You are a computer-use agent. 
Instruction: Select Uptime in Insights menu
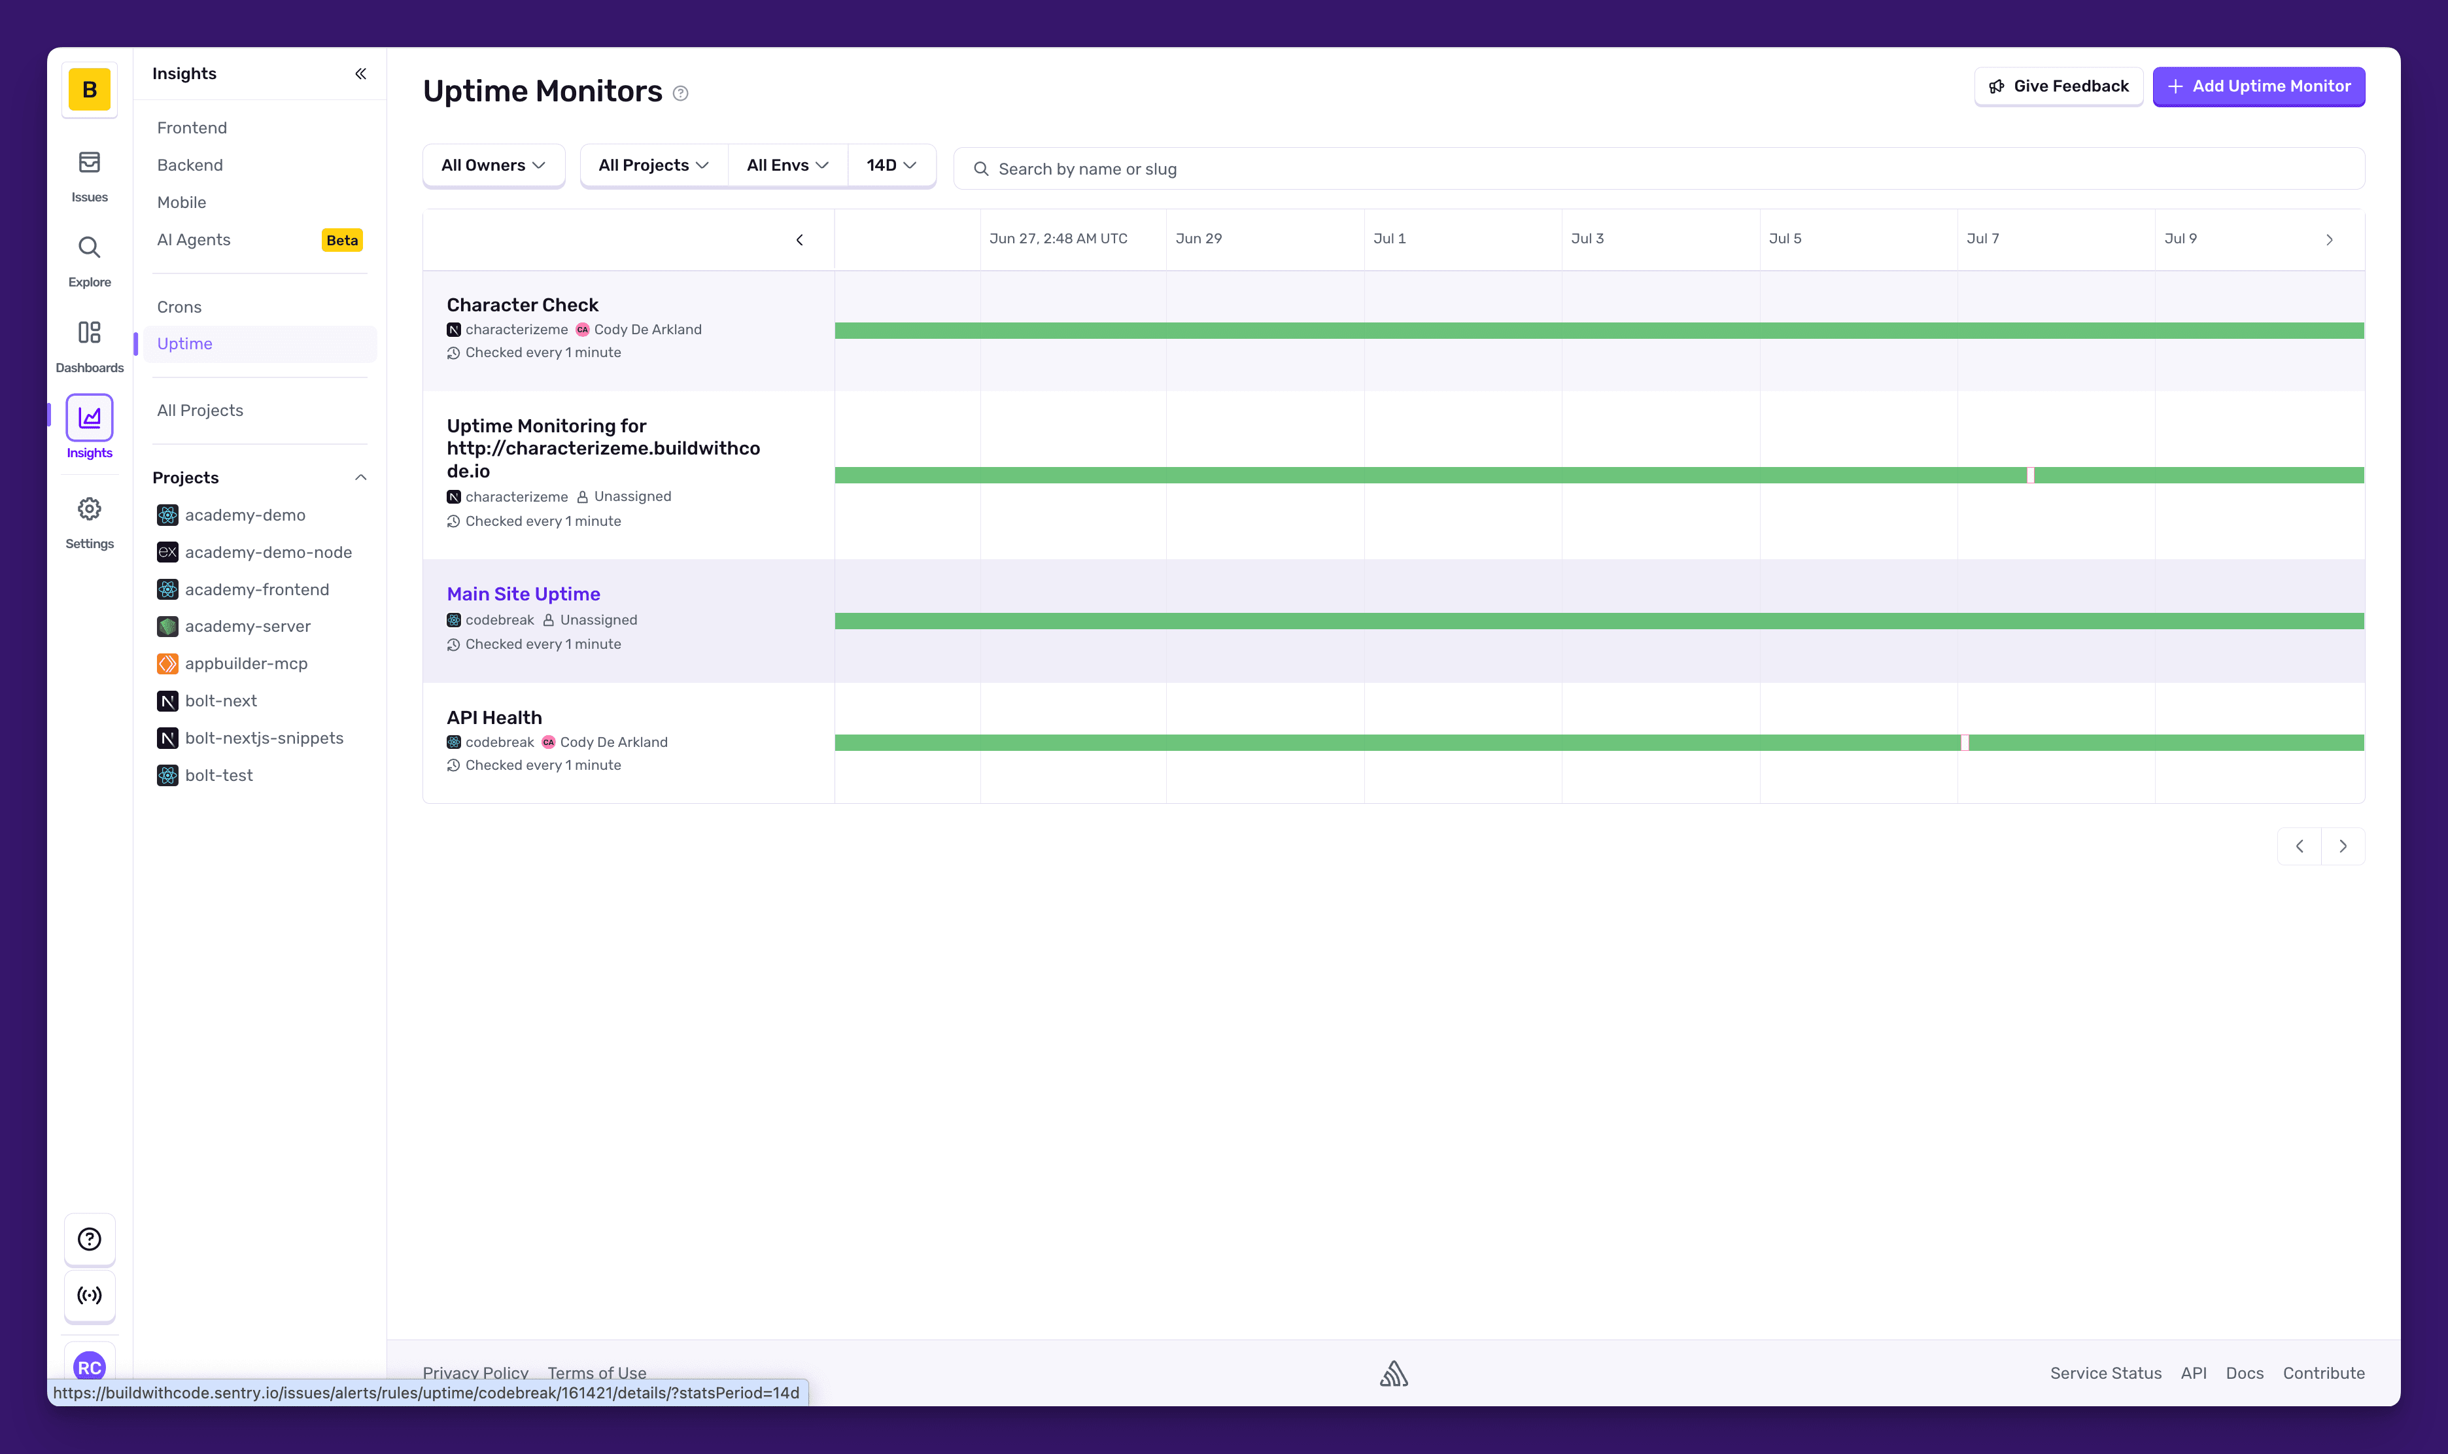pos(260,344)
